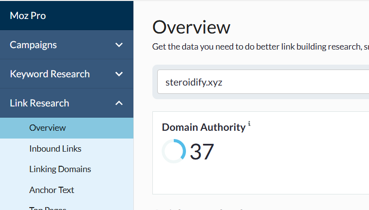This screenshot has width=369, height=210.
Task: Click the Moz Pro header title
Action: (x=28, y=16)
